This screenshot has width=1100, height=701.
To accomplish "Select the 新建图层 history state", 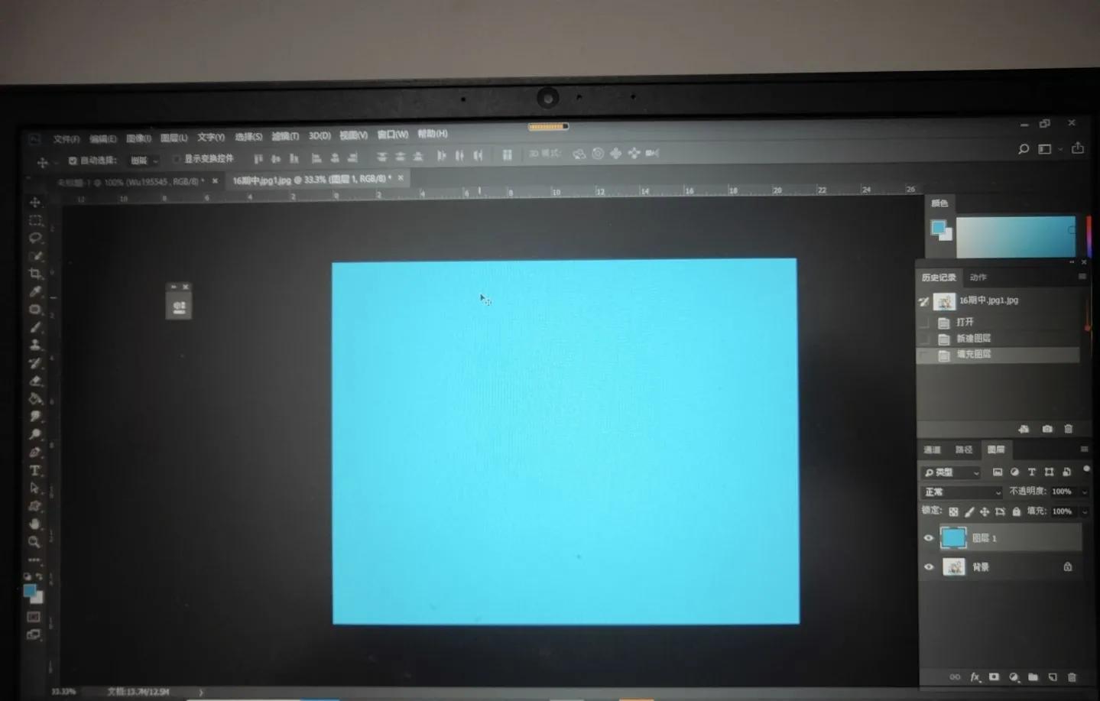I will (973, 338).
